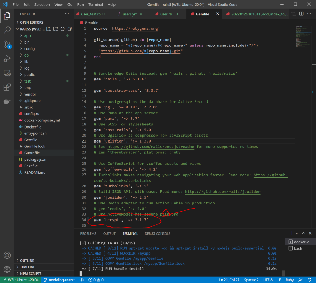Screen dimensions: 316x283
Task: Collapse all folders in Explorer
Action: [69, 29]
